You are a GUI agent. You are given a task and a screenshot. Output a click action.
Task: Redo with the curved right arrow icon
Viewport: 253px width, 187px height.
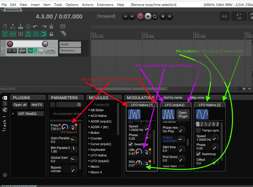[44, 26]
